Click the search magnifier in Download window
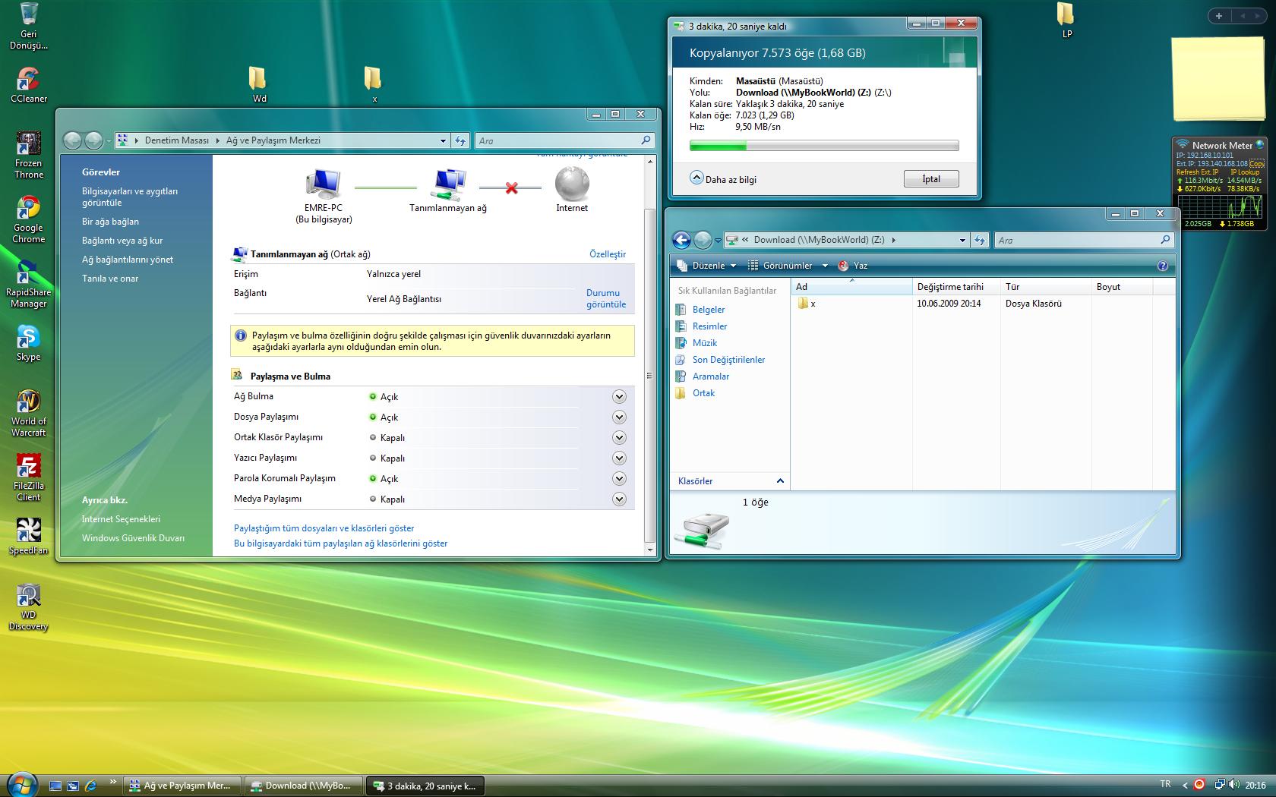This screenshot has width=1276, height=797. click(1165, 240)
